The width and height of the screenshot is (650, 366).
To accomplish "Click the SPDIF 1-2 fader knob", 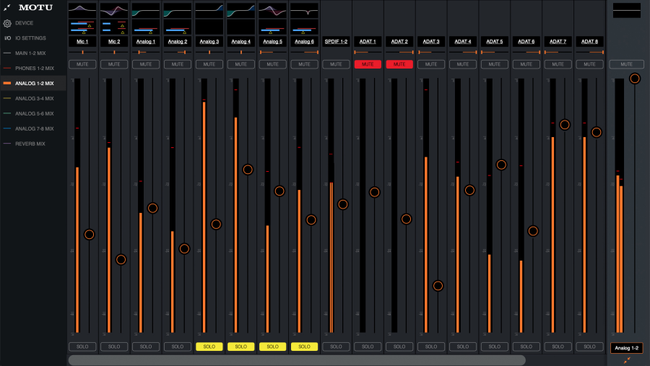I will coord(343,204).
